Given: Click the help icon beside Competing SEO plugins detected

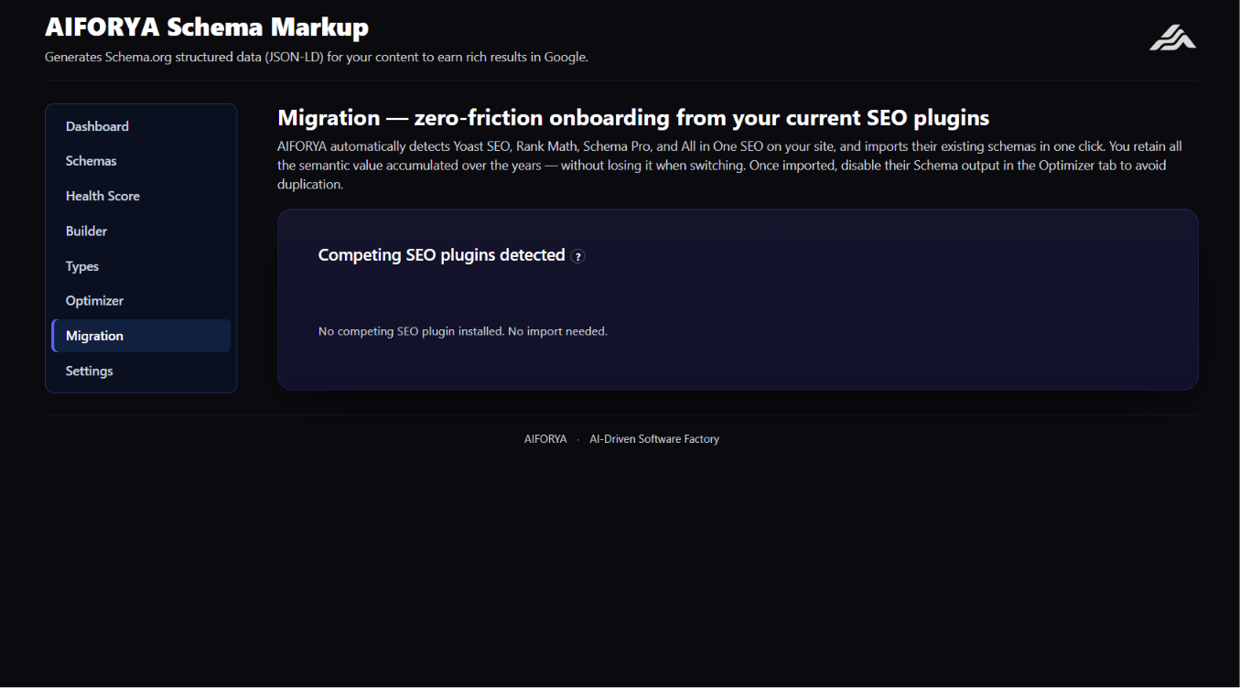Looking at the screenshot, I should click(577, 256).
